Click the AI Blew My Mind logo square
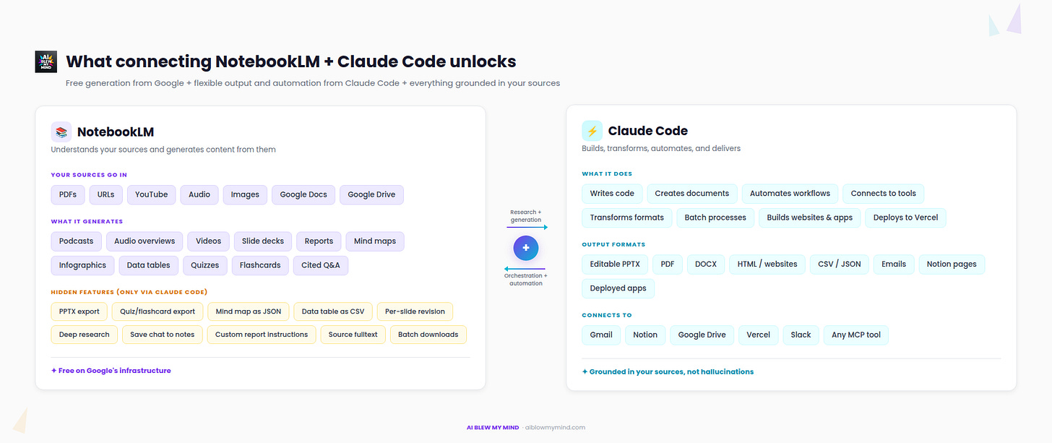Image resolution: width=1052 pixels, height=443 pixels. point(46,61)
